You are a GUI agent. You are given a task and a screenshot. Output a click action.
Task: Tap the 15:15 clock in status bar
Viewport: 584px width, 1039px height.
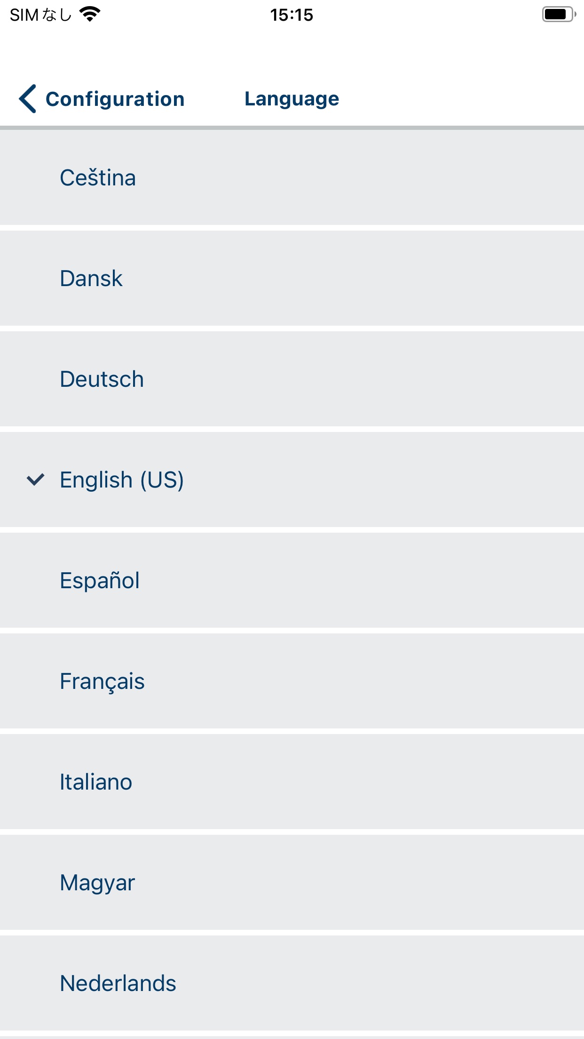click(292, 15)
